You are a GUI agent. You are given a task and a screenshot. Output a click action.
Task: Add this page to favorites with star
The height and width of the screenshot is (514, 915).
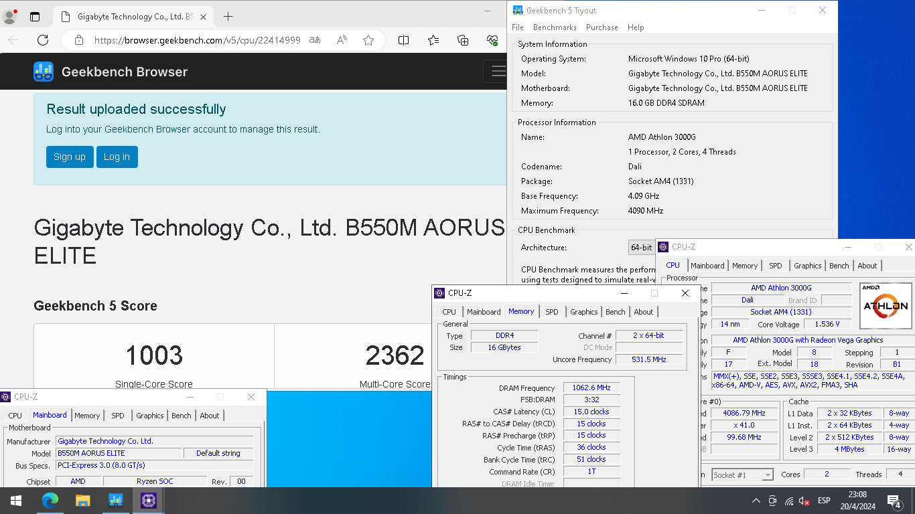tap(368, 40)
